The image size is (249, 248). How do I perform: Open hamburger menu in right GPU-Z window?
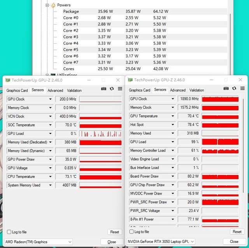(242, 88)
